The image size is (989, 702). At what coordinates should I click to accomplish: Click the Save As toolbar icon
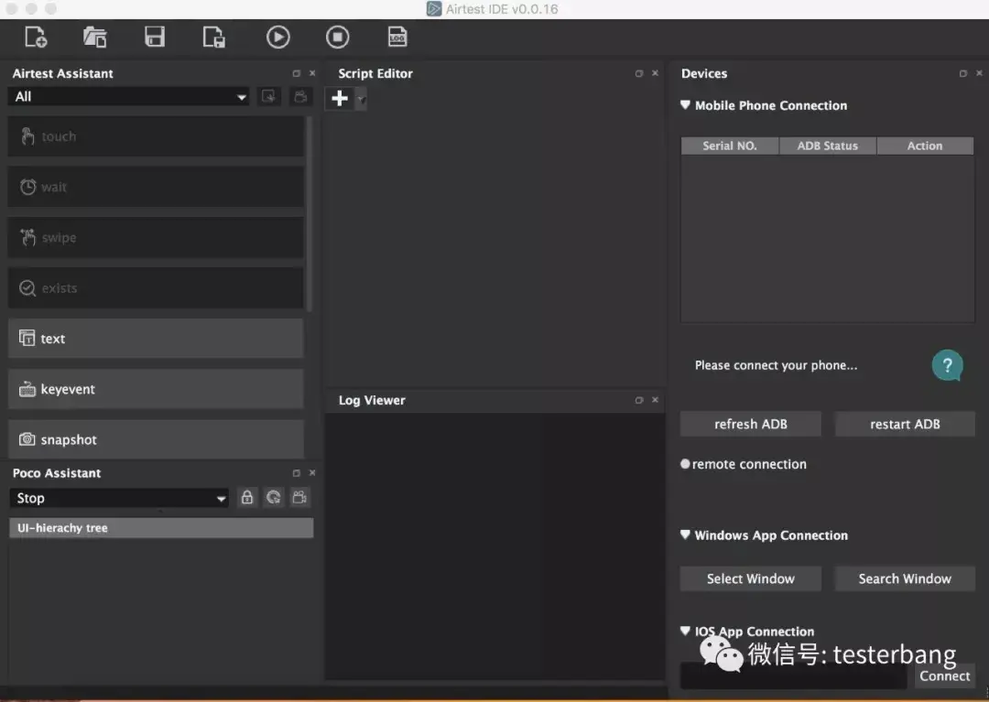pos(213,38)
